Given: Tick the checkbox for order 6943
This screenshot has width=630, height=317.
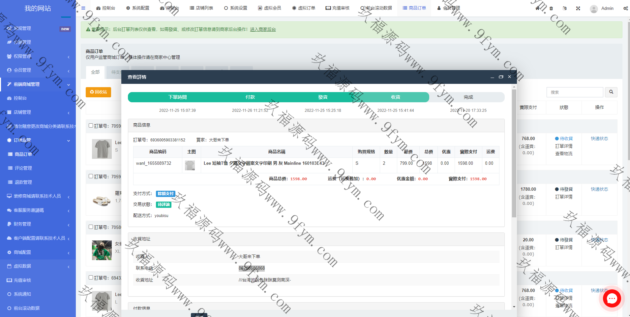Looking at the screenshot, I should click(x=91, y=278).
